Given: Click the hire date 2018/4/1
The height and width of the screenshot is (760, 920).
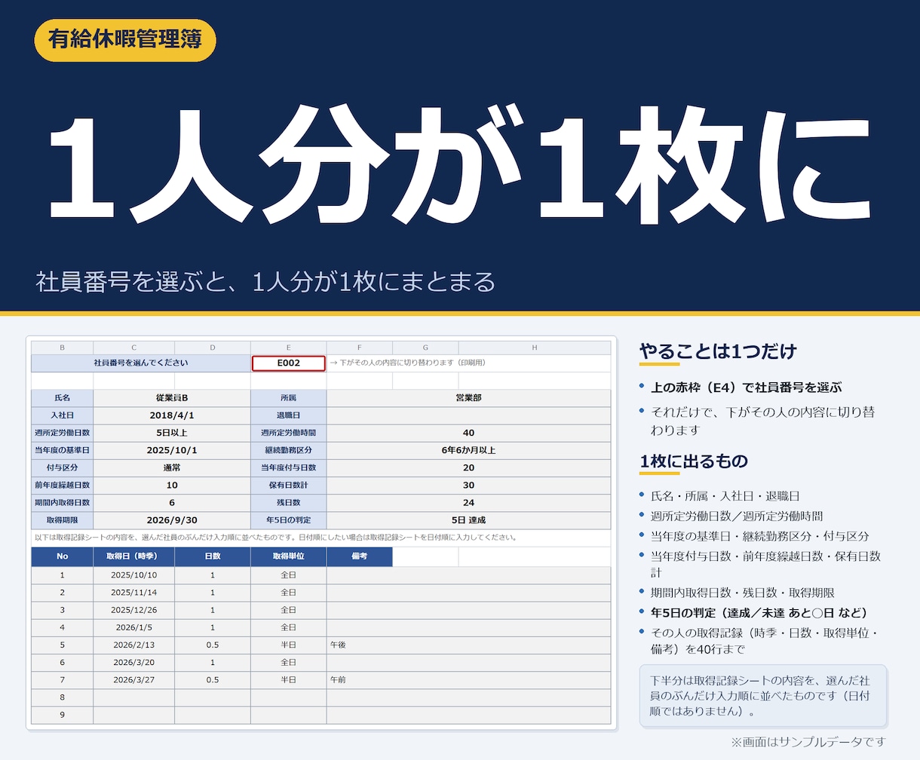Looking at the screenshot, I should (172, 415).
